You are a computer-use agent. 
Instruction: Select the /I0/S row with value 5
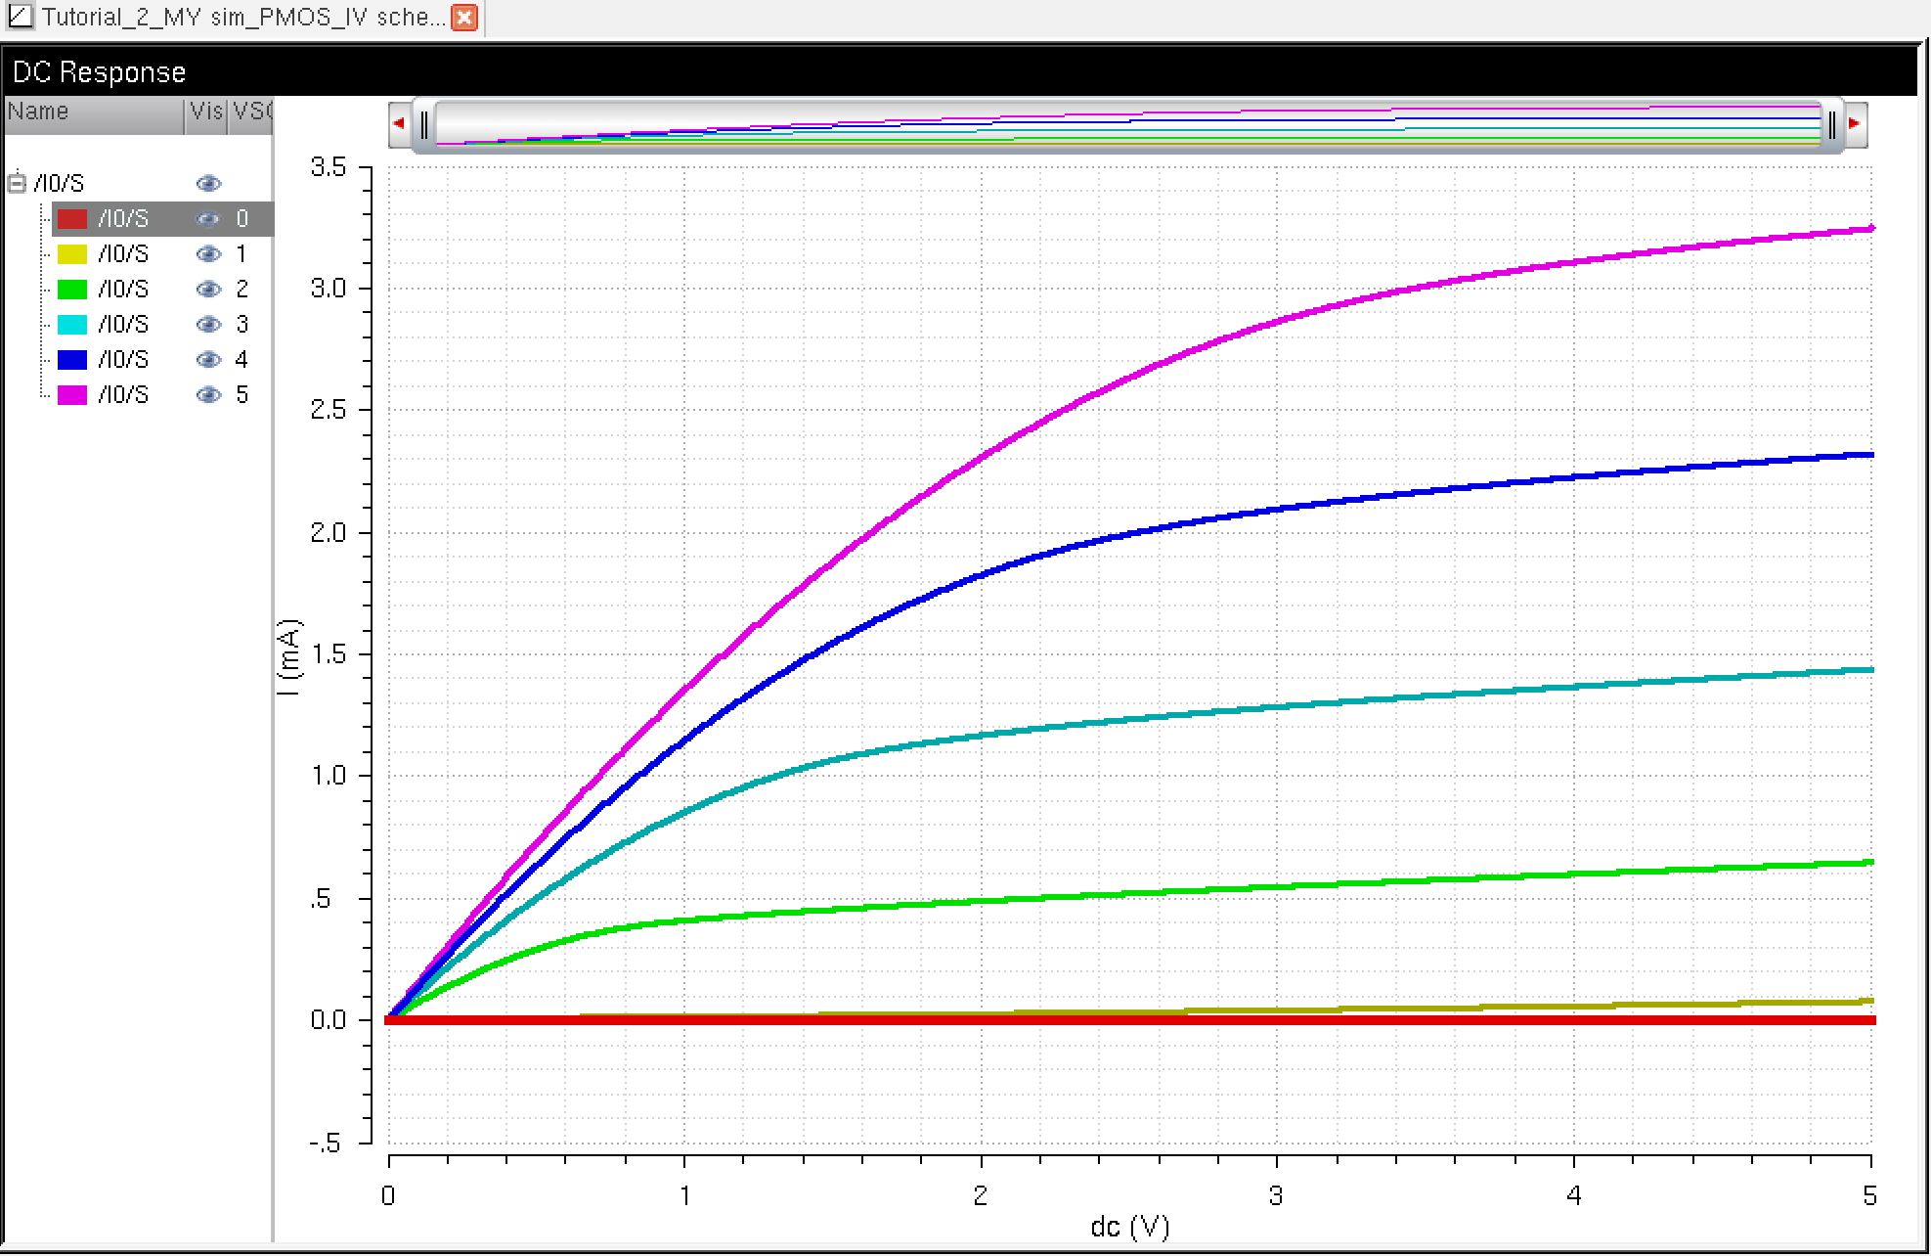coord(162,395)
